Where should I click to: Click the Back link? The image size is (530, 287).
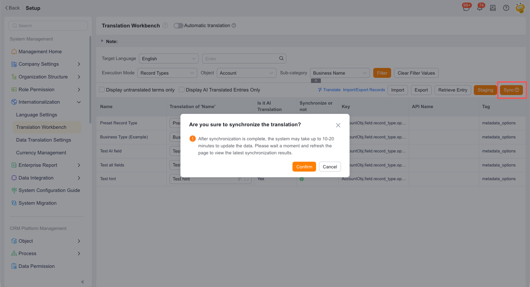(x=12, y=8)
